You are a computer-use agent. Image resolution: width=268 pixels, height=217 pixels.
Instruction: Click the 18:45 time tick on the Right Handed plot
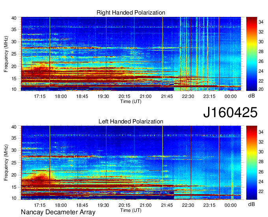[x=82, y=96]
